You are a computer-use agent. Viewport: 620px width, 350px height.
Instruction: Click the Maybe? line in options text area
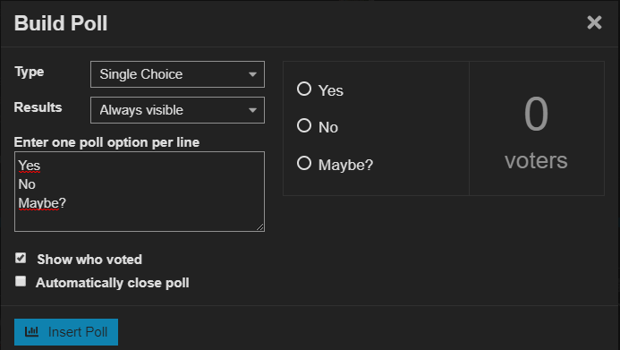point(42,203)
